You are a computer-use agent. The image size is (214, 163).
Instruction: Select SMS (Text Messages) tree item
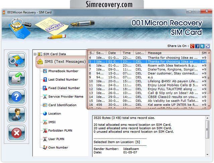coord(65,62)
